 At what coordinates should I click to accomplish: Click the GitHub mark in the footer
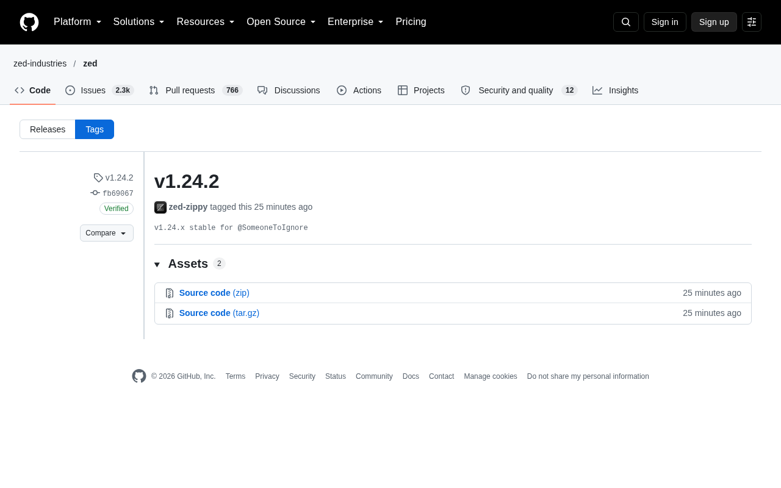click(139, 376)
